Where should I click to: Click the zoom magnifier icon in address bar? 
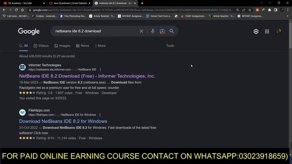coord(237,10)
